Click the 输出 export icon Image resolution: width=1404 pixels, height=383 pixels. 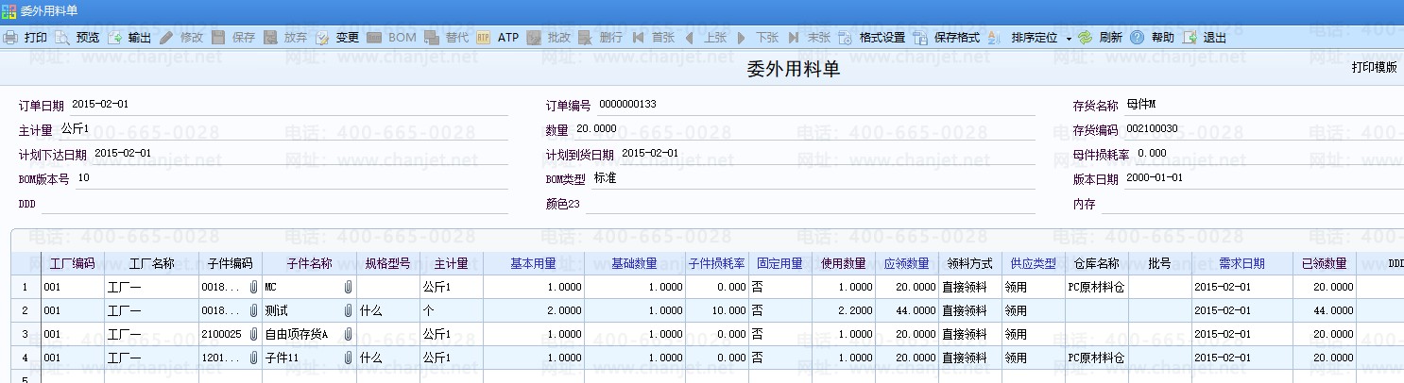coord(114,38)
